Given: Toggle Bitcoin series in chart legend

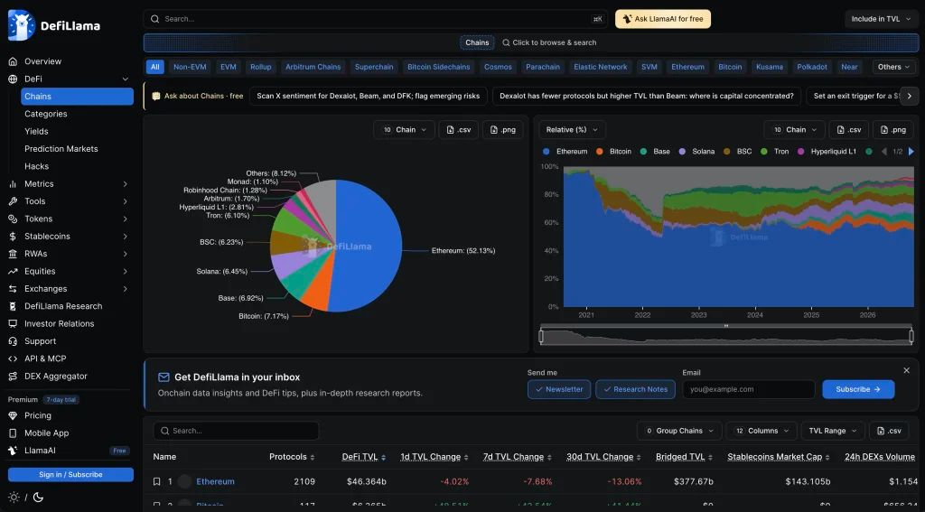Looking at the screenshot, I should click(613, 152).
